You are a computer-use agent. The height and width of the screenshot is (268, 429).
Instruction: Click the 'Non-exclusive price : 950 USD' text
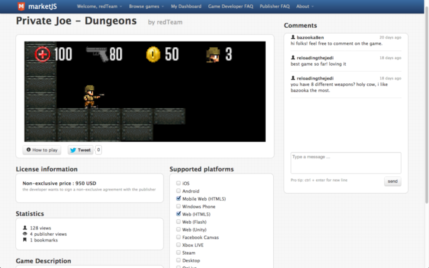click(x=59, y=184)
